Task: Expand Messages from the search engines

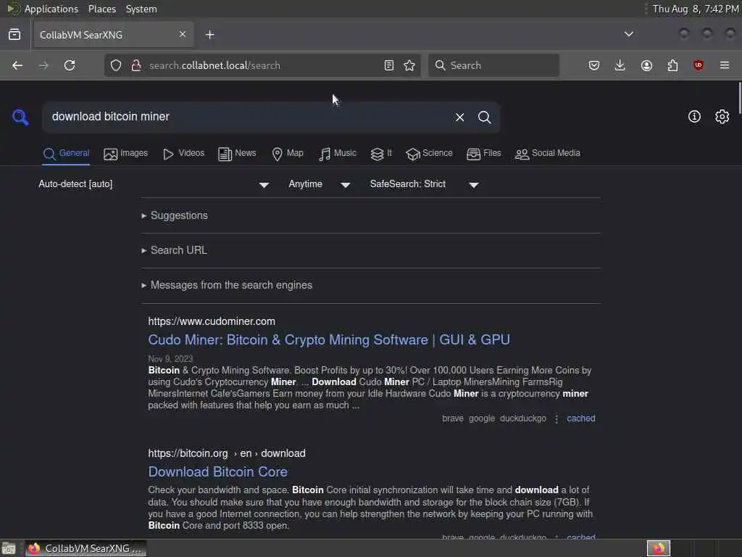Action: click(227, 285)
